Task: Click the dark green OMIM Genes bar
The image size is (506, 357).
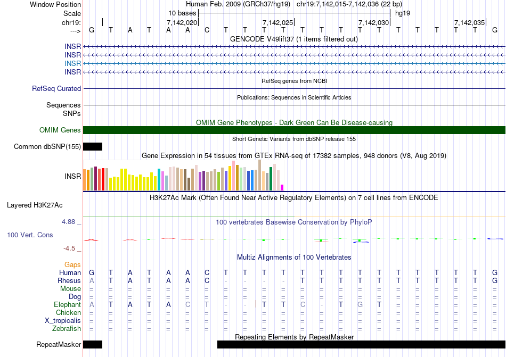Action: (294, 130)
